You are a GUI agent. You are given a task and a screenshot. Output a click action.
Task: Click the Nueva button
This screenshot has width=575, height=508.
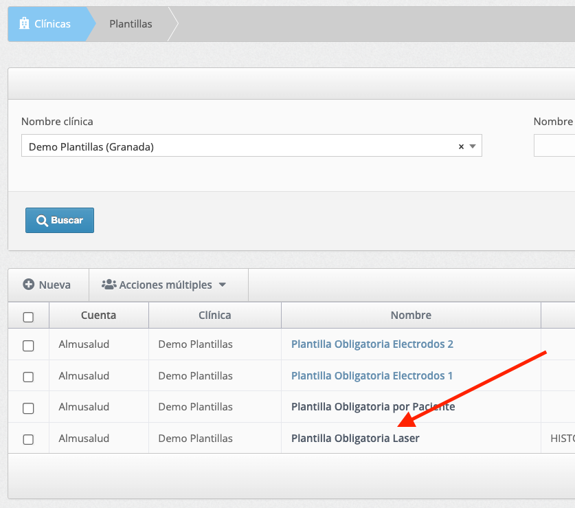tap(48, 285)
